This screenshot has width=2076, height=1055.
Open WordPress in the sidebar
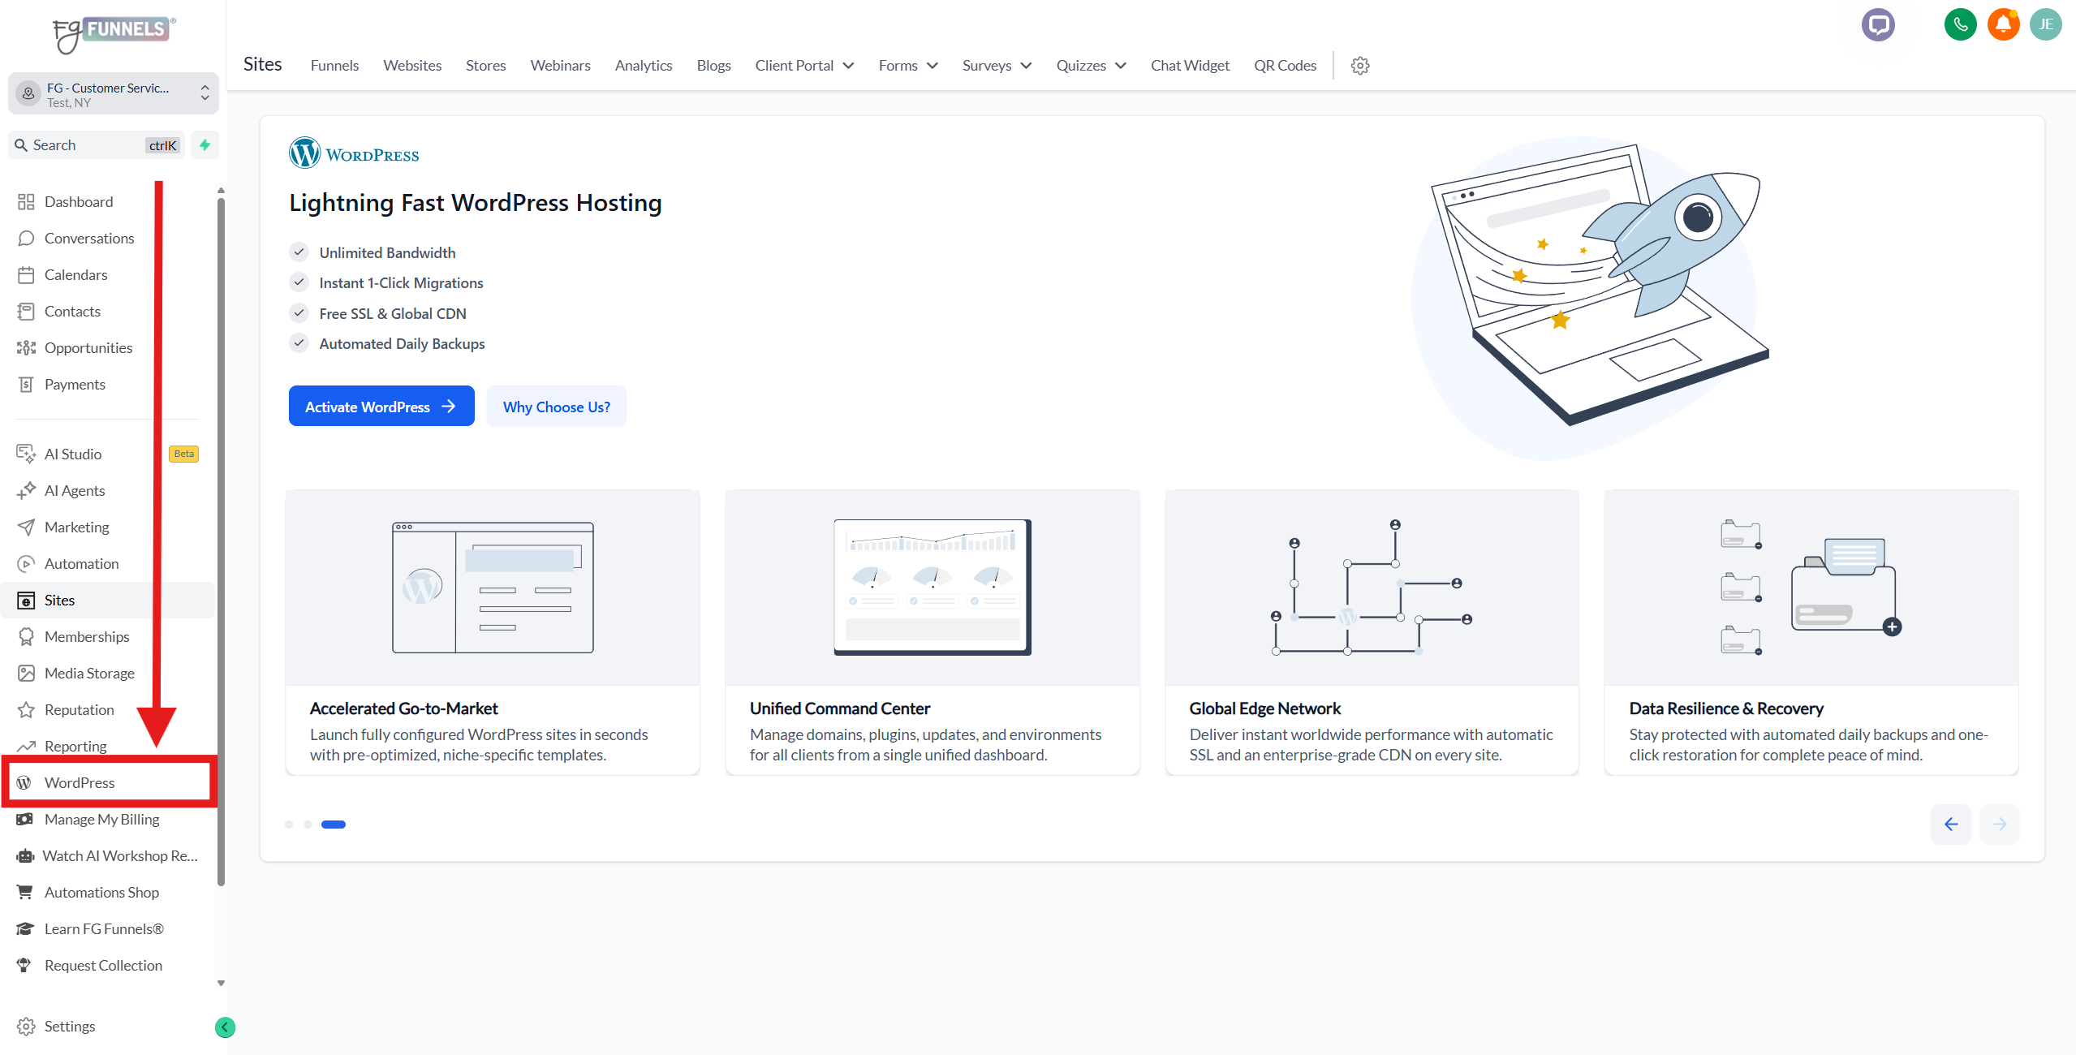pos(80,782)
